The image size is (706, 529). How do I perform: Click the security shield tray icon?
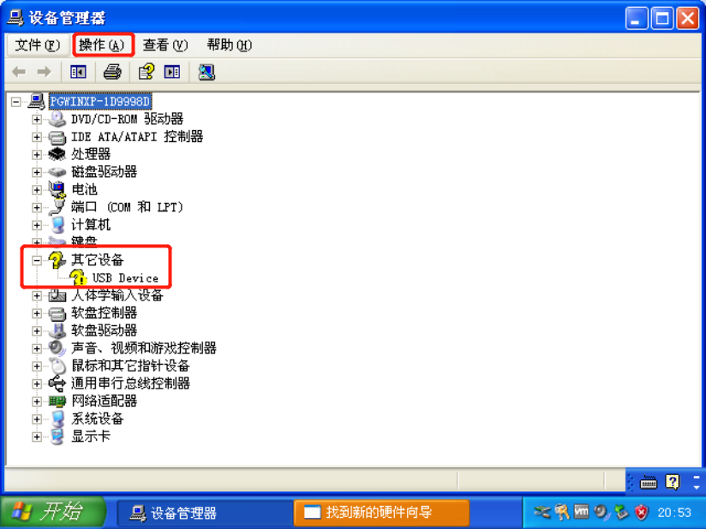[x=641, y=512]
